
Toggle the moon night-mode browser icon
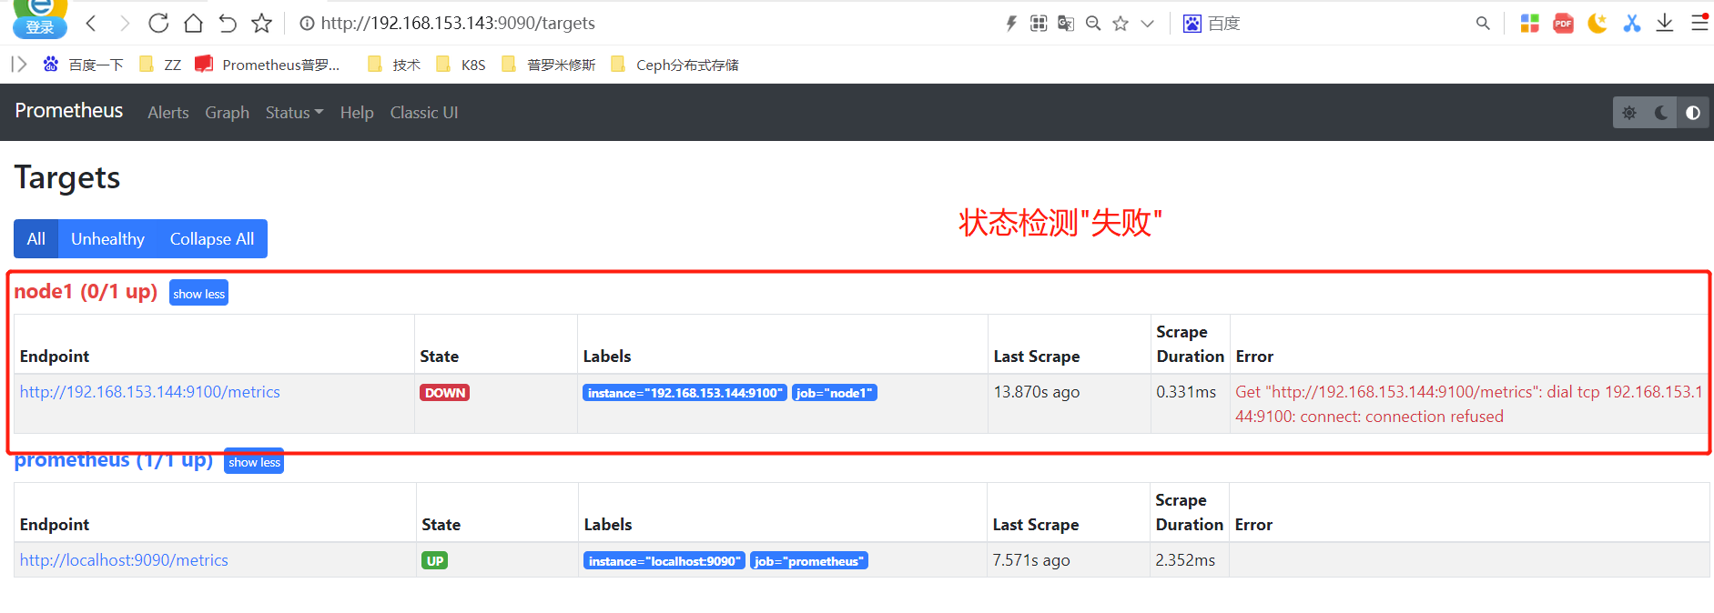click(1597, 24)
